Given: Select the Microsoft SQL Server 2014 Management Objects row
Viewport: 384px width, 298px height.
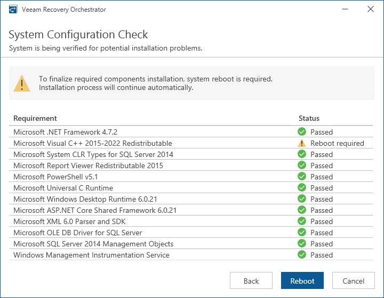Looking at the screenshot, I should 93,244.
